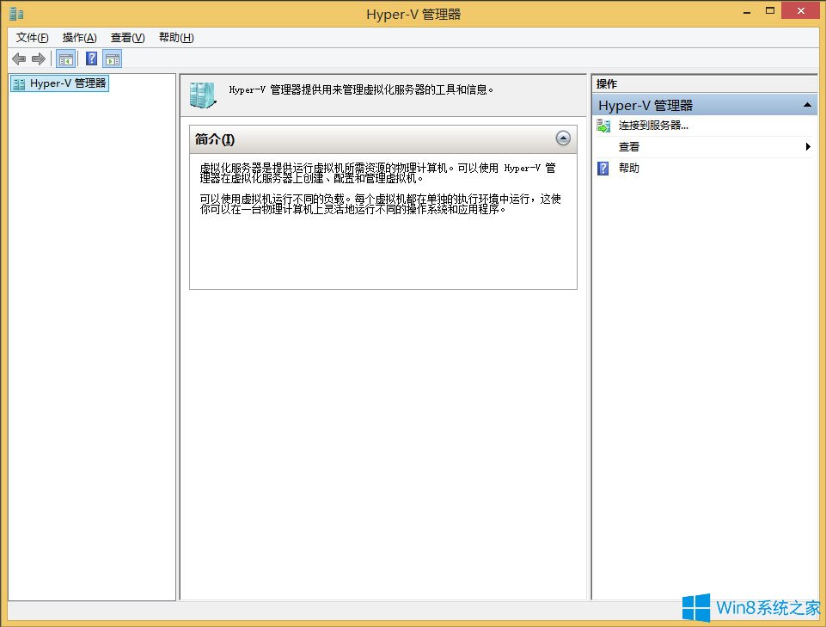Image resolution: width=826 pixels, height=627 pixels.
Task: Click the Forward arrow toolbar icon
Action: click(39, 58)
